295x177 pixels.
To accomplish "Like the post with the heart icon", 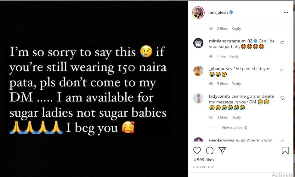I will pos(197,151).
